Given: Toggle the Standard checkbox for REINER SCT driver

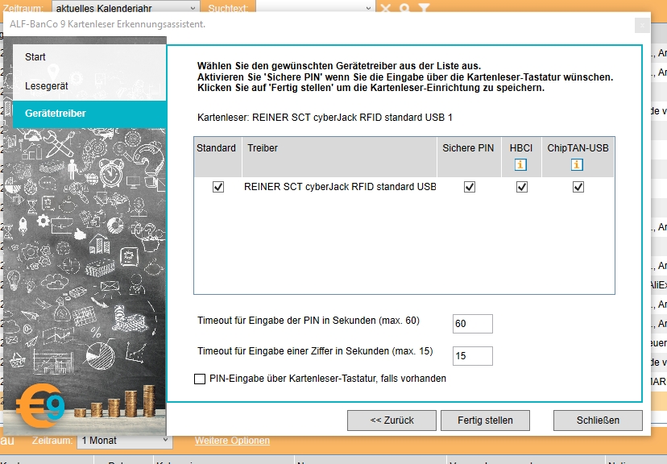Looking at the screenshot, I should pos(218,187).
